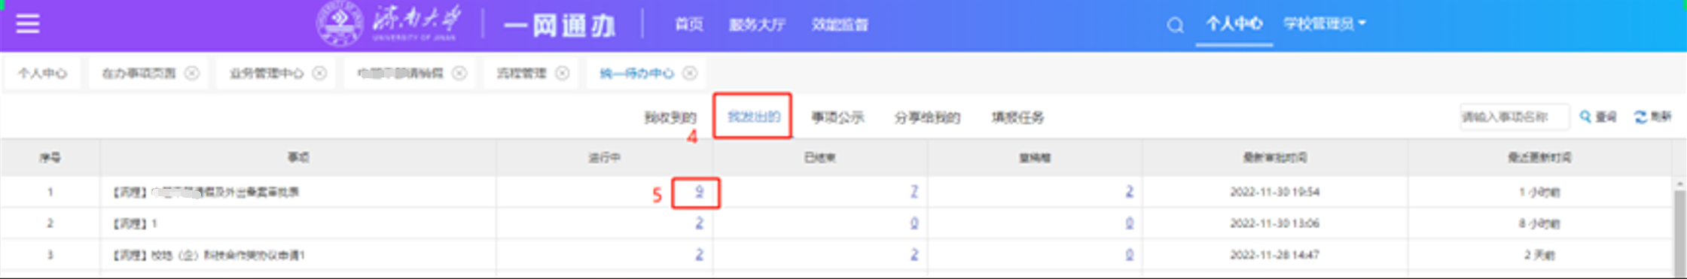Screen dimensions: 1687x279
Task: Click the magnifier search icon in header
Action: [x=1175, y=26]
